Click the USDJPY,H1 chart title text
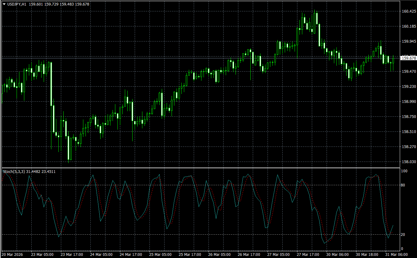 pos(17,4)
